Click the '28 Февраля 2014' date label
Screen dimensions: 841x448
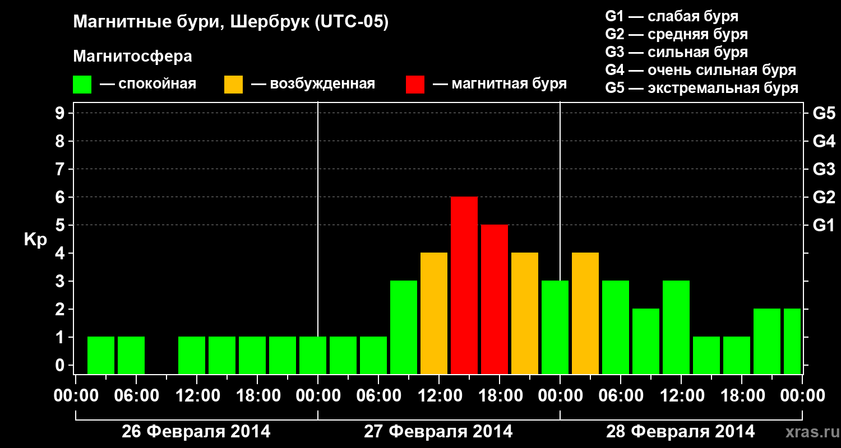point(681,432)
